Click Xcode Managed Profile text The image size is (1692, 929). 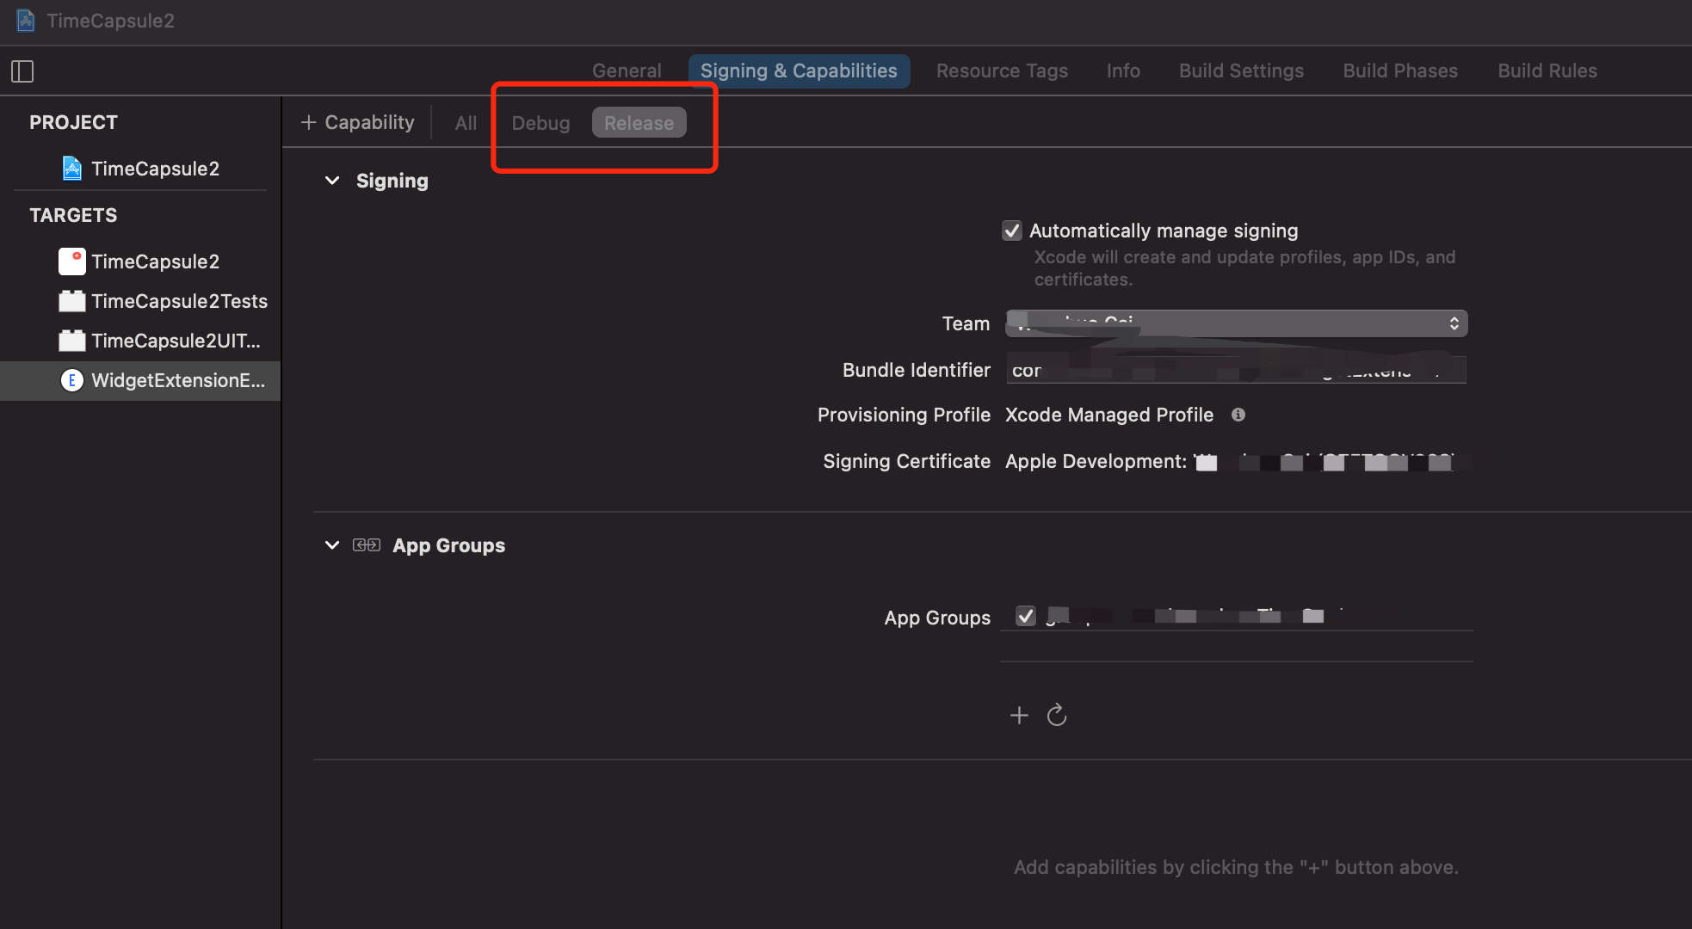[1109, 415]
